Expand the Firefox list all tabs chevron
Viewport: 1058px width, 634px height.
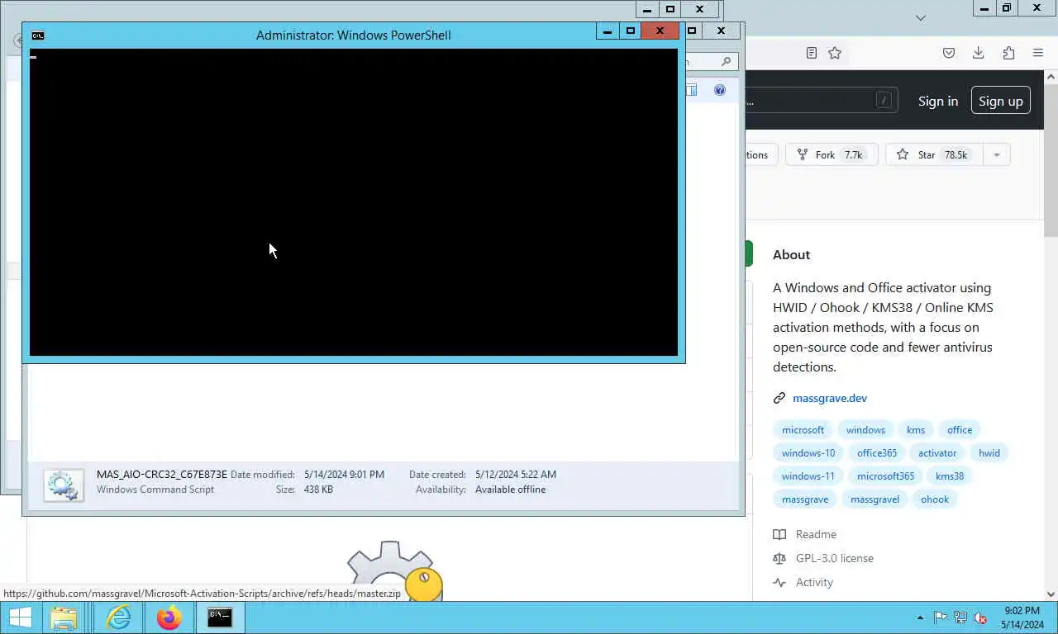coord(921,17)
